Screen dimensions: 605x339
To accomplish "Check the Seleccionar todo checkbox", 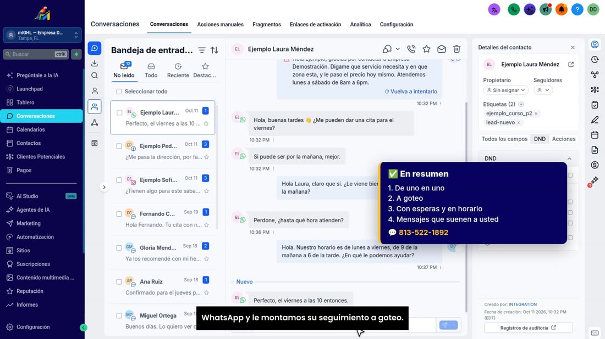I will click(119, 92).
